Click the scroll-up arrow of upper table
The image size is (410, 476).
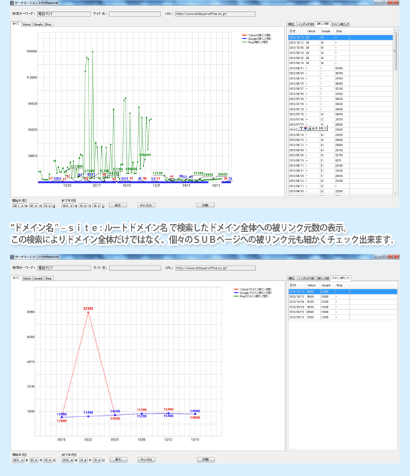point(395,30)
